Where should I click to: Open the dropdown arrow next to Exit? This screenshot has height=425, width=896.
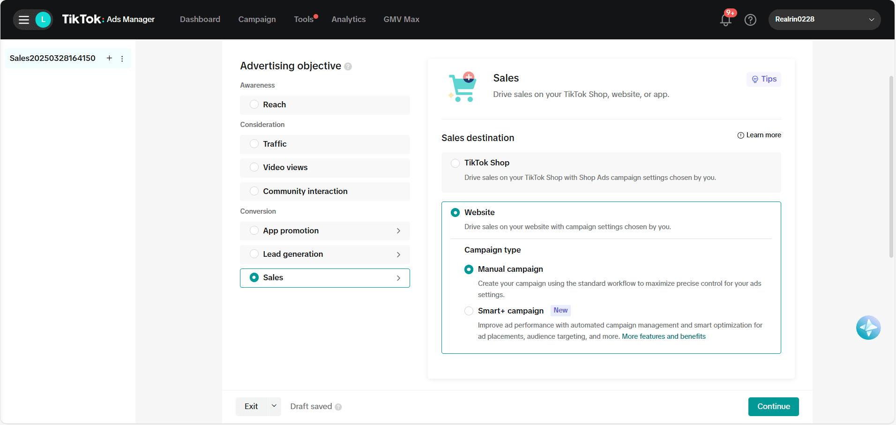click(274, 406)
